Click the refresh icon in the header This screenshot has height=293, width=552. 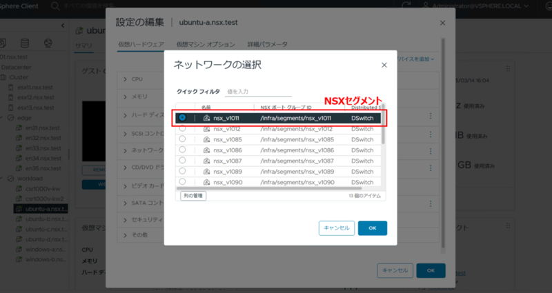click(x=406, y=6)
